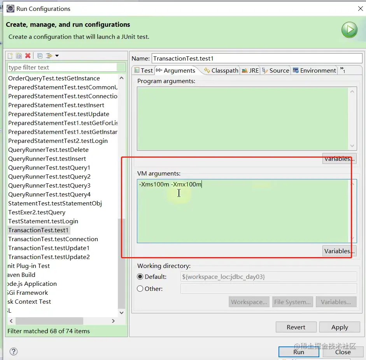Viewport: 366px width, 360px height.
Task: Select TransactionTest.test1 configuration
Action: tap(38, 230)
